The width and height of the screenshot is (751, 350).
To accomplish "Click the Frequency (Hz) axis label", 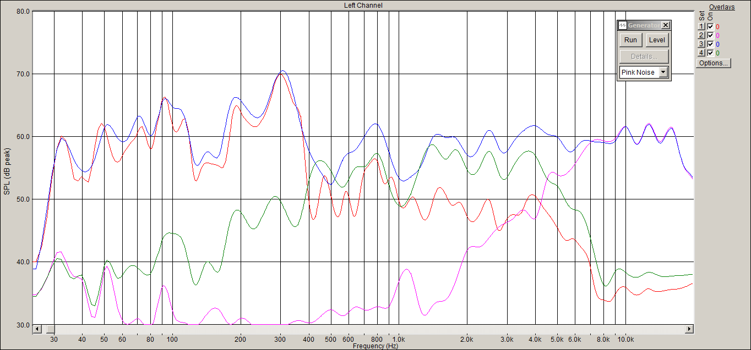I will [375, 346].
